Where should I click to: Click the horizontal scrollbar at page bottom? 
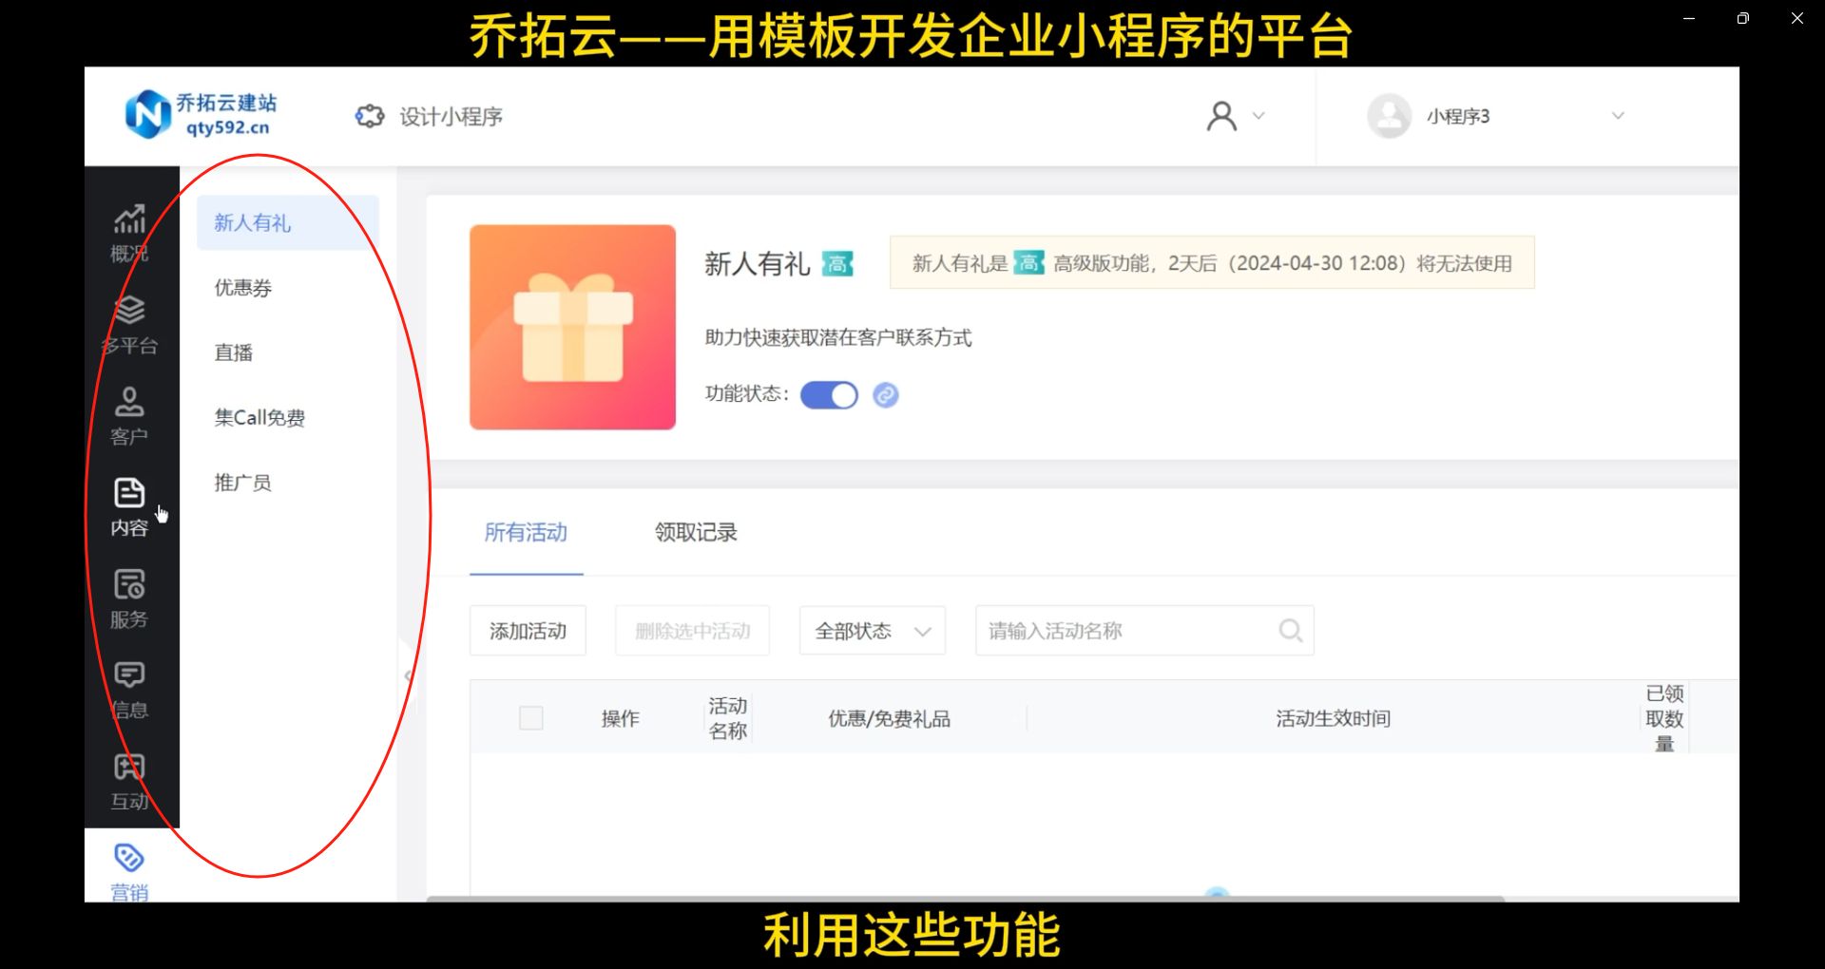click(965, 898)
